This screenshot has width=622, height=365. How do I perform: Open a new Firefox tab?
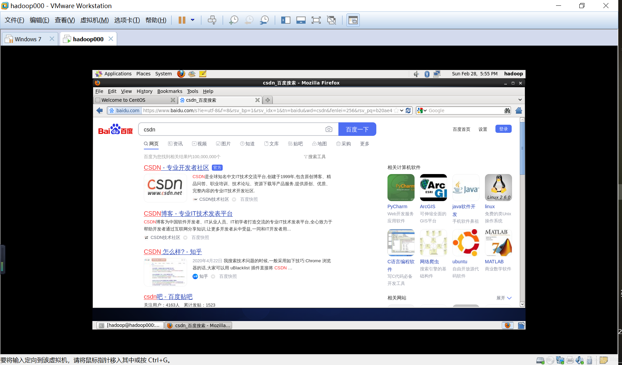(268, 100)
